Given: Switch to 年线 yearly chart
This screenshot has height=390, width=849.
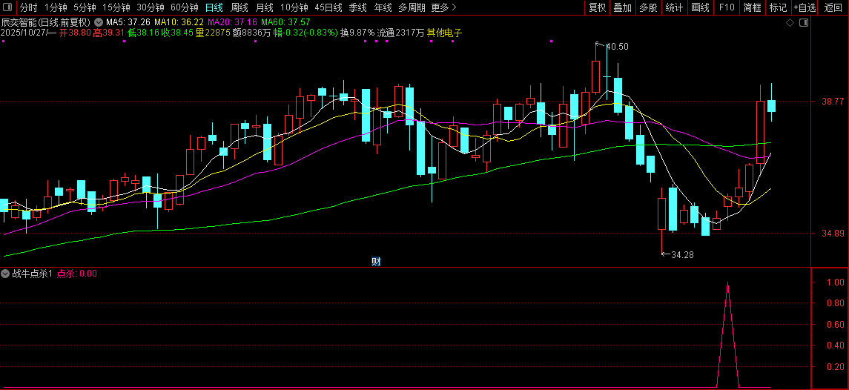Looking at the screenshot, I should pos(383,7).
